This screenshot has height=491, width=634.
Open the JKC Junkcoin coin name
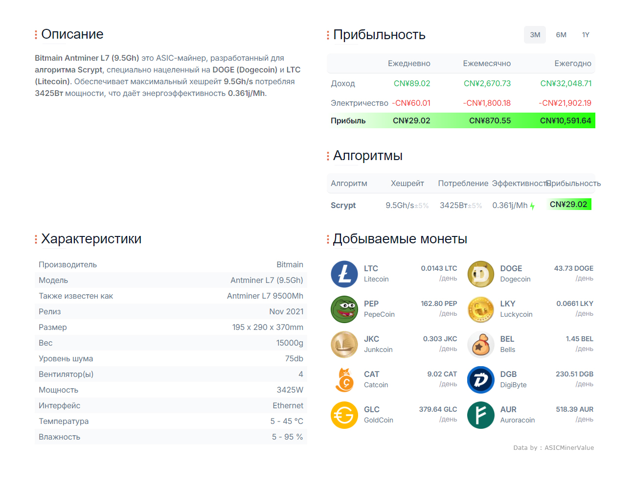378,344
